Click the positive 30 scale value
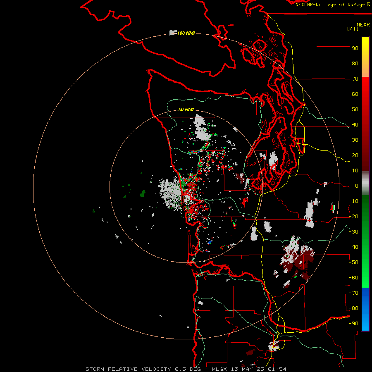This screenshot has width=372, height=372. coord(355,140)
